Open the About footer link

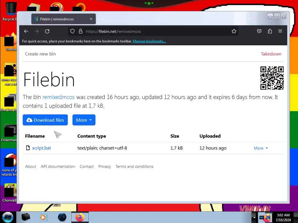(31, 166)
